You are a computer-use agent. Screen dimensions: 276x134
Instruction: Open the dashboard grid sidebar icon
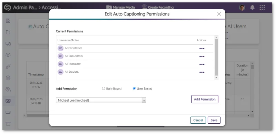[8, 21]
